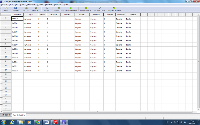Click the Decimales column header
200x125 pixels.
(54, 14)
